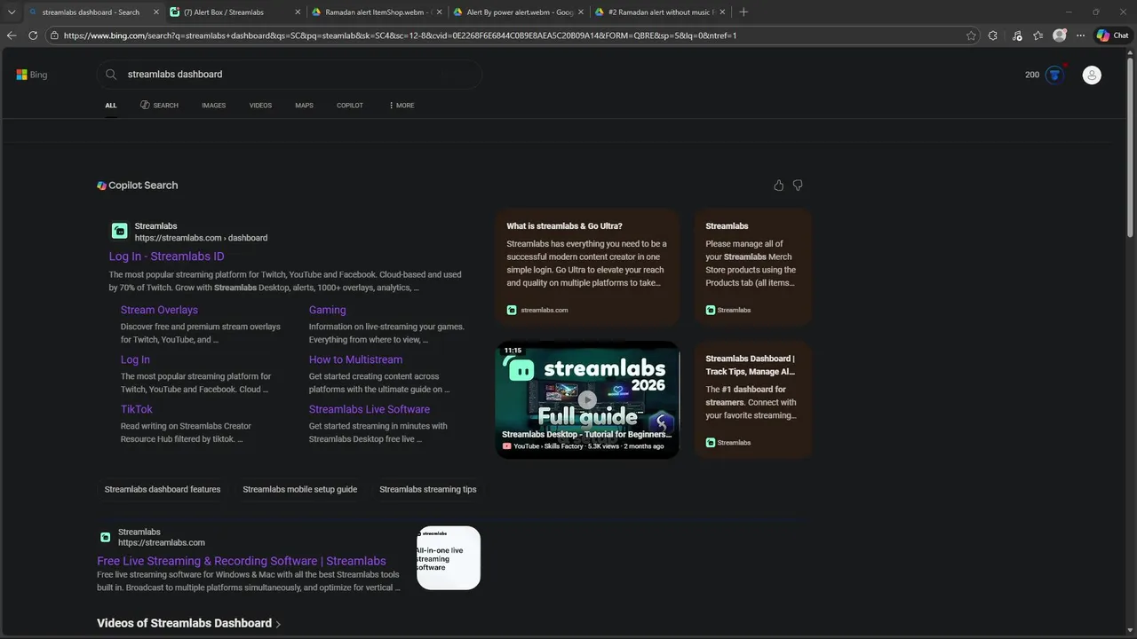Open the How to Multistream sublink

[x=355, y=359]
